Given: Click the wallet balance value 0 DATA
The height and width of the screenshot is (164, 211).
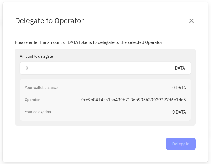Looking at the screenshot, I should coord(179,88).
